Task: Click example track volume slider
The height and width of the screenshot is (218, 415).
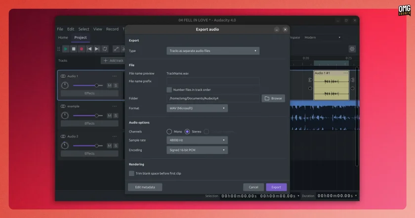Action: (x=88, y=116)
